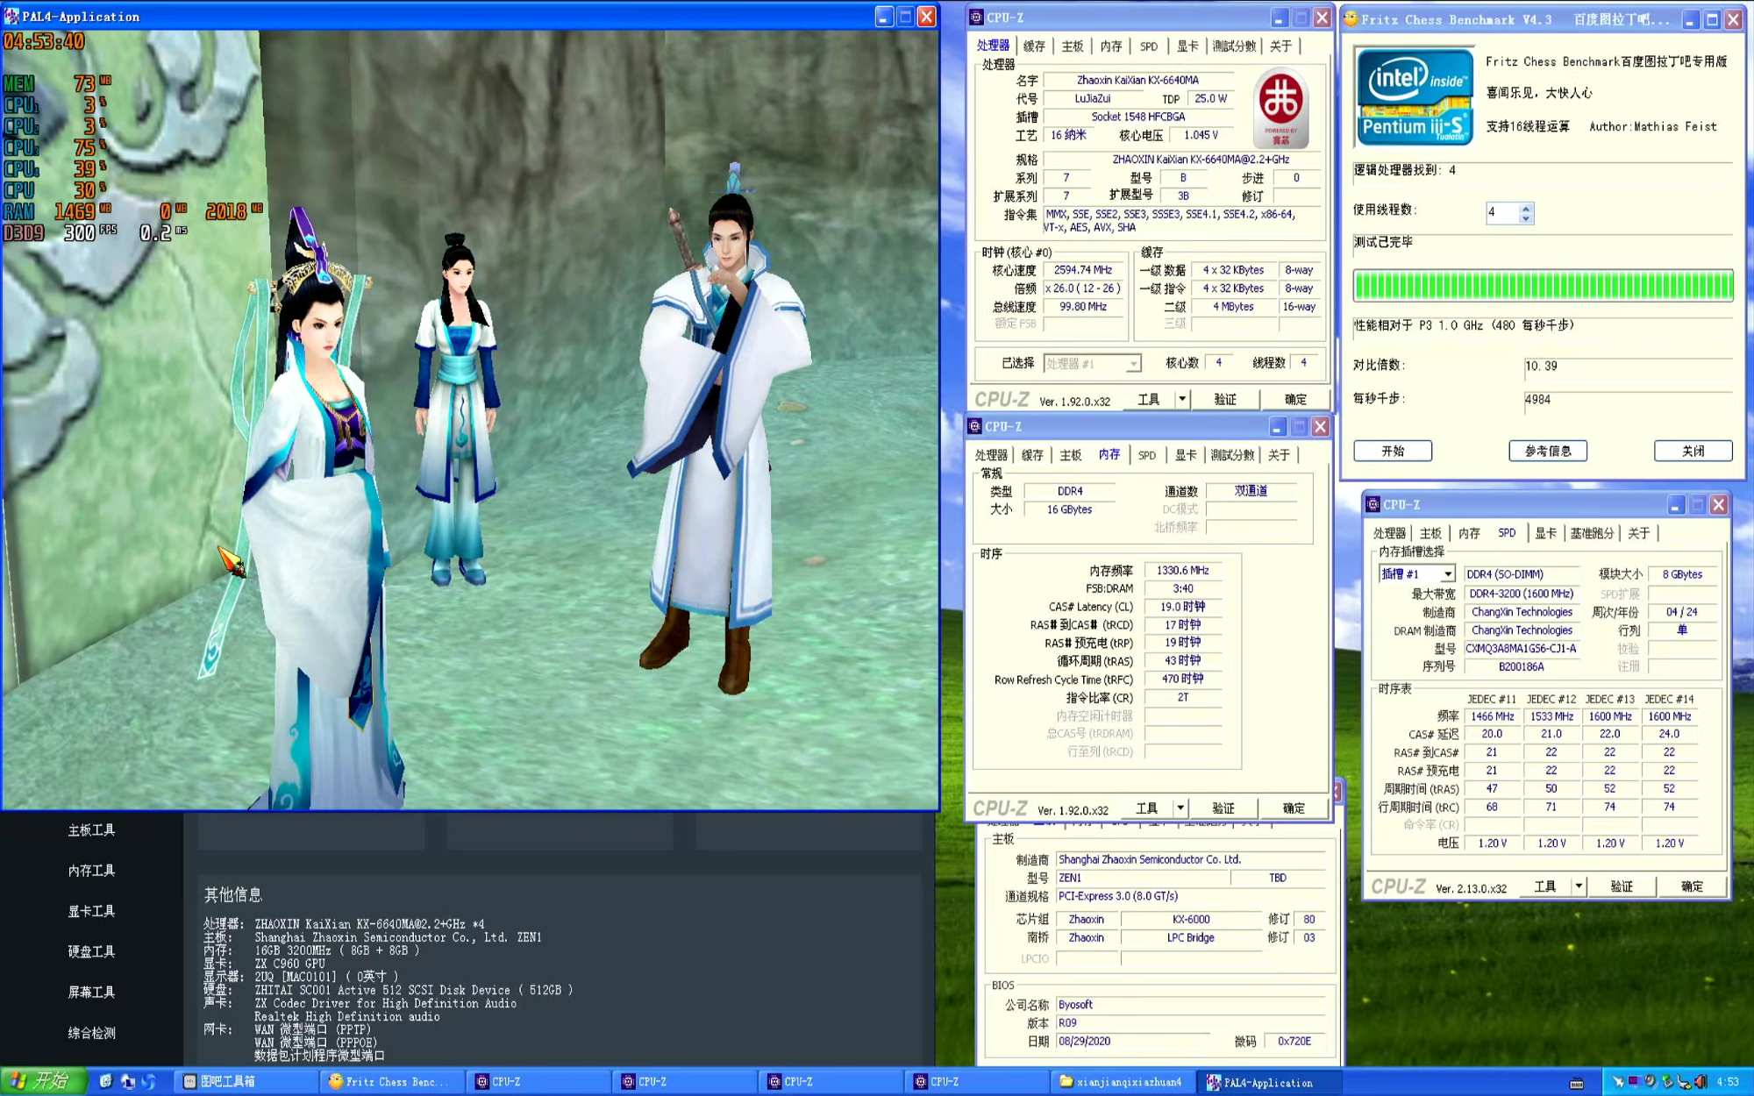
Task: Expand 插槽 #1 memory slot dropdown
Action: 1448,574
